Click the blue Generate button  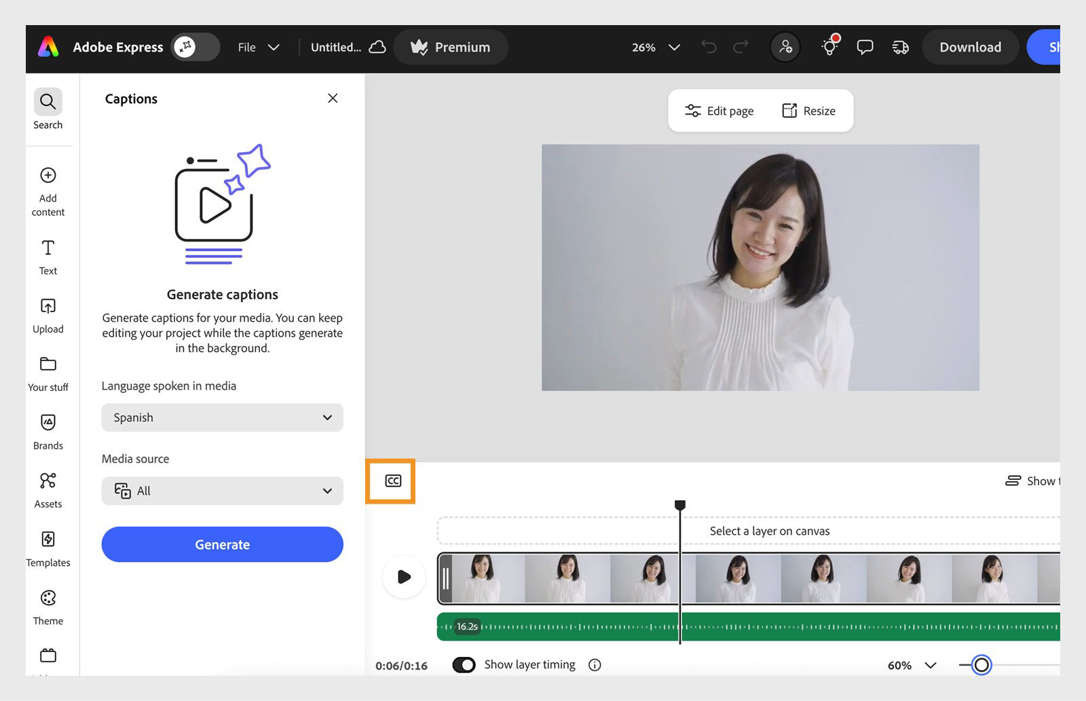(222, 544)
